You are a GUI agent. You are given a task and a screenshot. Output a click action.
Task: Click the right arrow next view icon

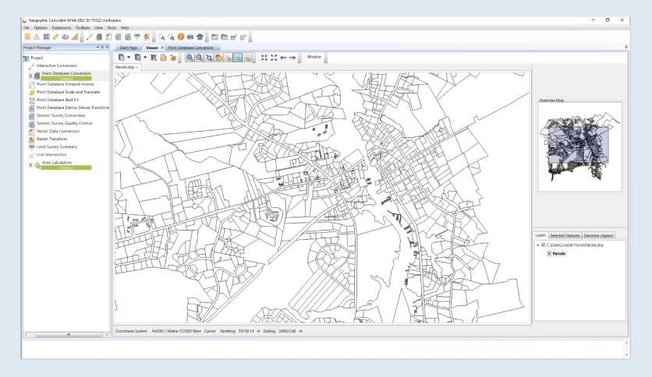point(292,57)
